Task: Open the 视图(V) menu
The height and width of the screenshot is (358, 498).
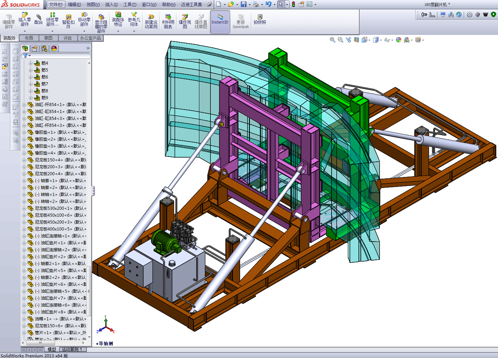Action: (x=93, y=4)
